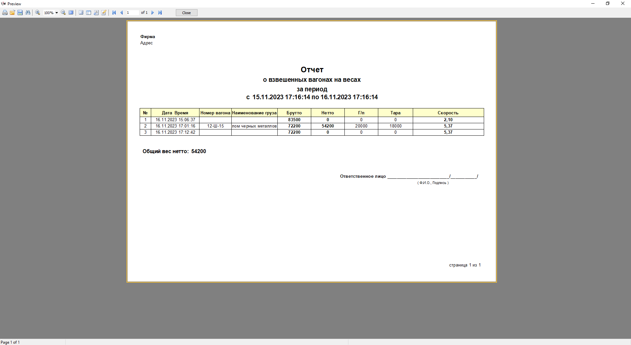This screenshot has width=631, height=345.
Task: Toggle the report outline panel
Action: [81, 13]
